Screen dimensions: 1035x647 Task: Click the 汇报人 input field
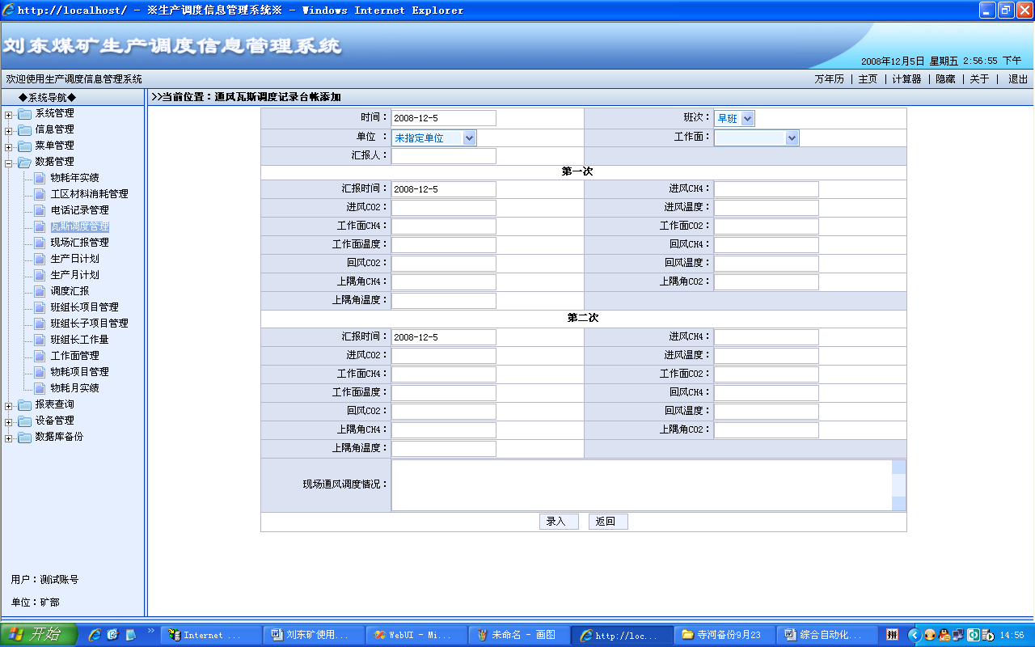443,156
